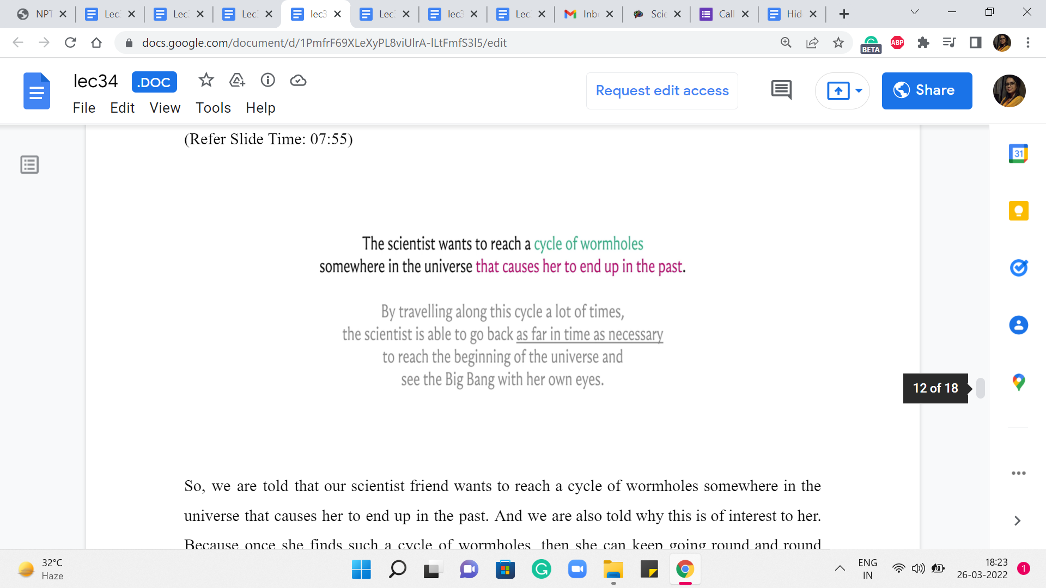Click the document vertical scrollbar thumb
Image resolution: width=1046 pixels, height=588 pixels.
point(980,388)
